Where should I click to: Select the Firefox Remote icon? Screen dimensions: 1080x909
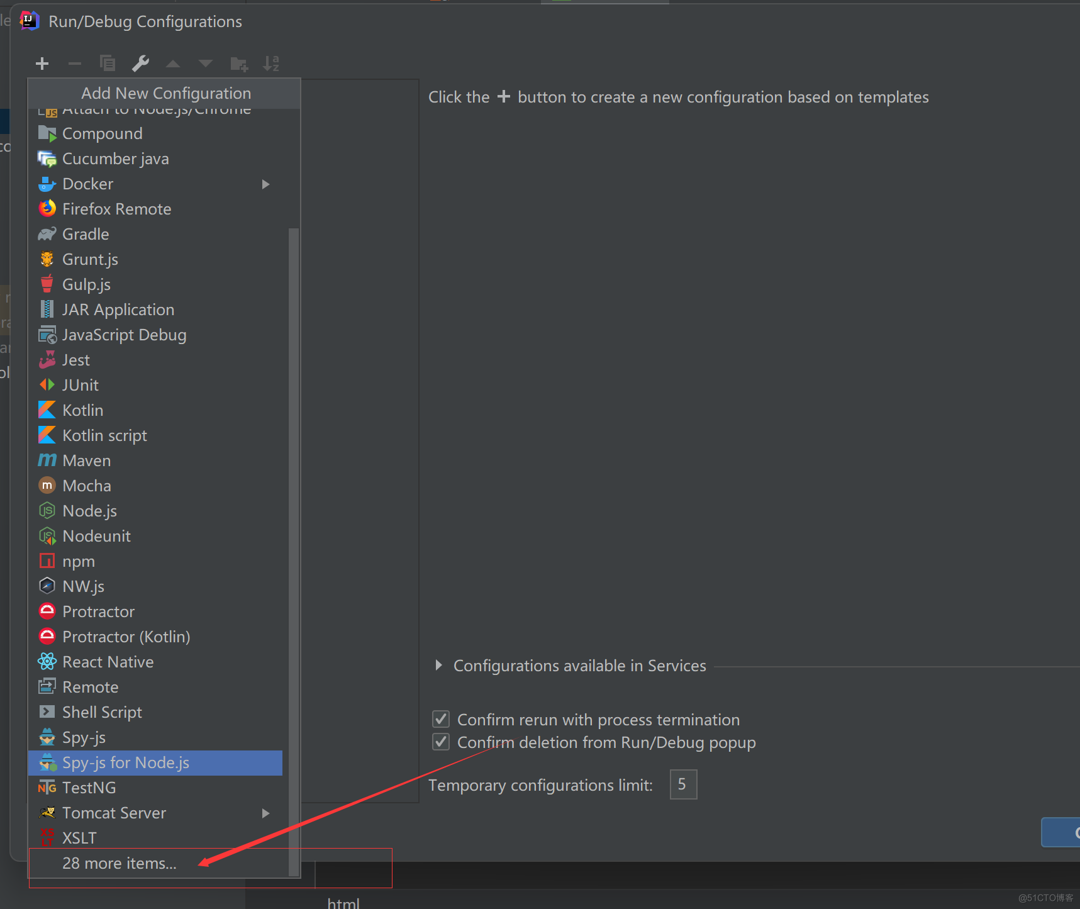(x=47, y=209)
